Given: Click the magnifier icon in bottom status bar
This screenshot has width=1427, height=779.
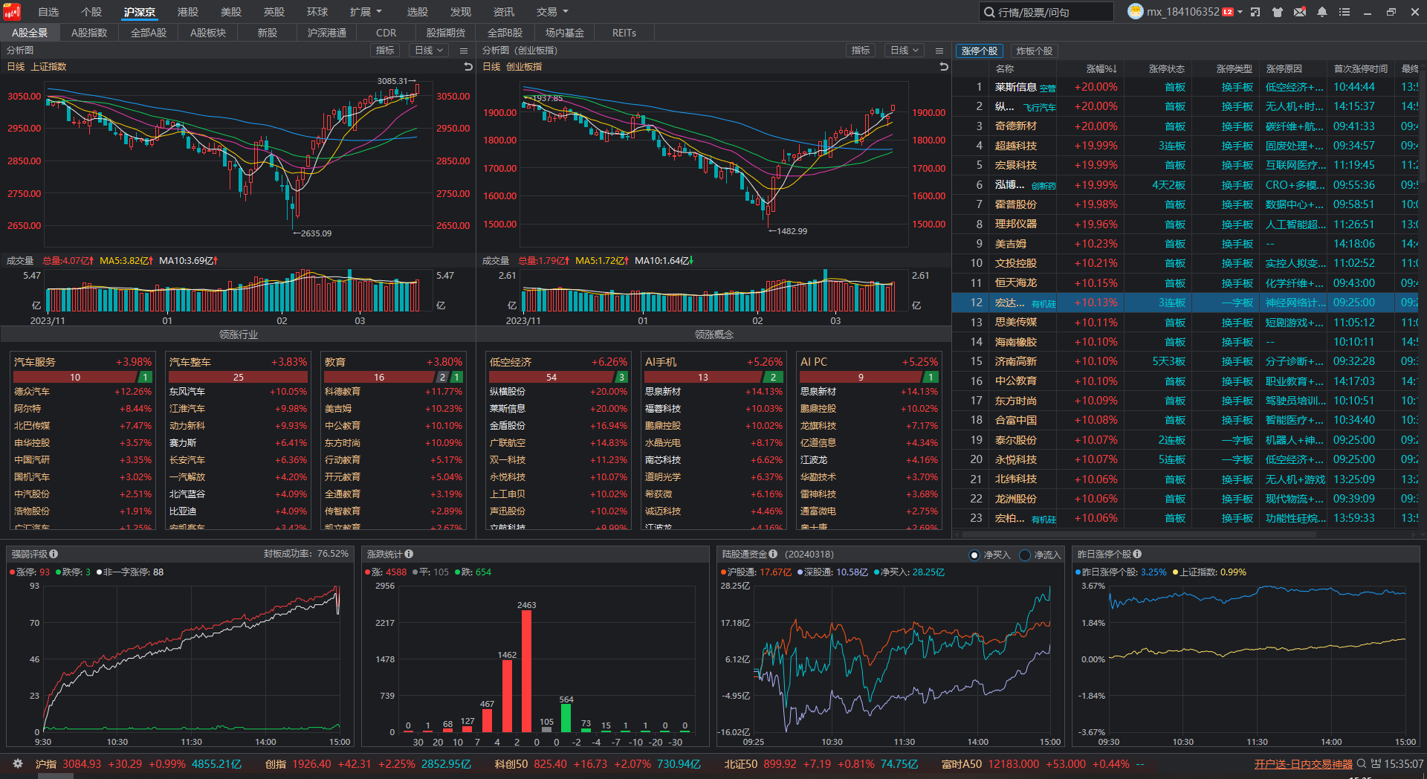Looking at the screenshot, I should 1362,763.
